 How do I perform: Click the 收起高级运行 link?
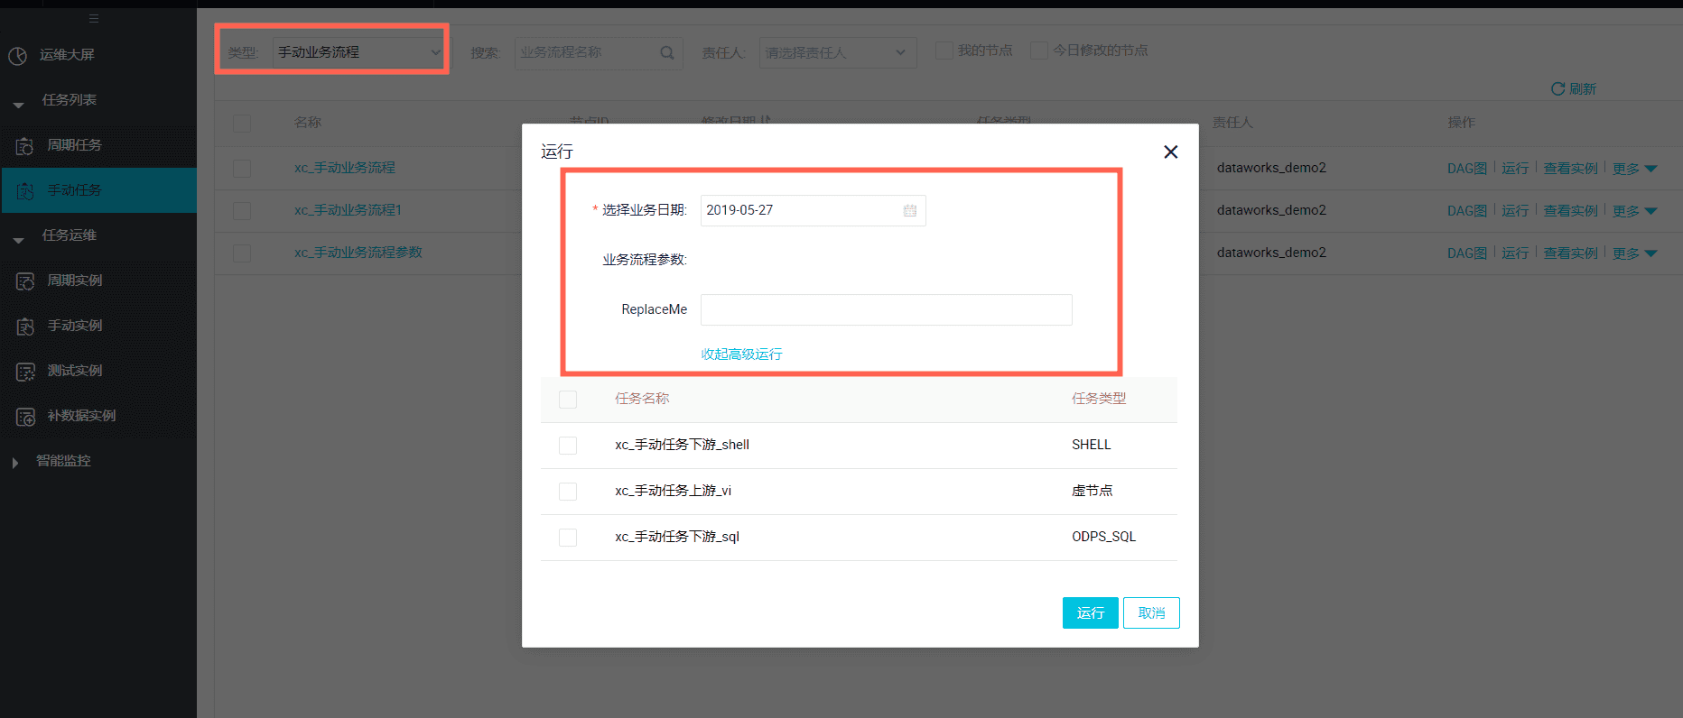tap(741, 354)
